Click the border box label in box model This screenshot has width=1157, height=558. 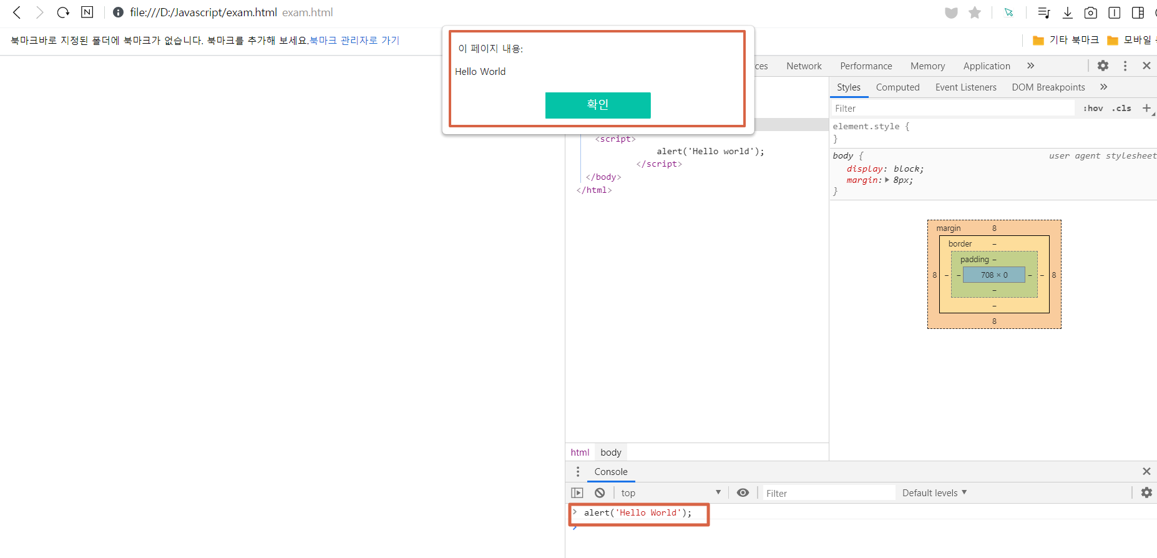960,243
